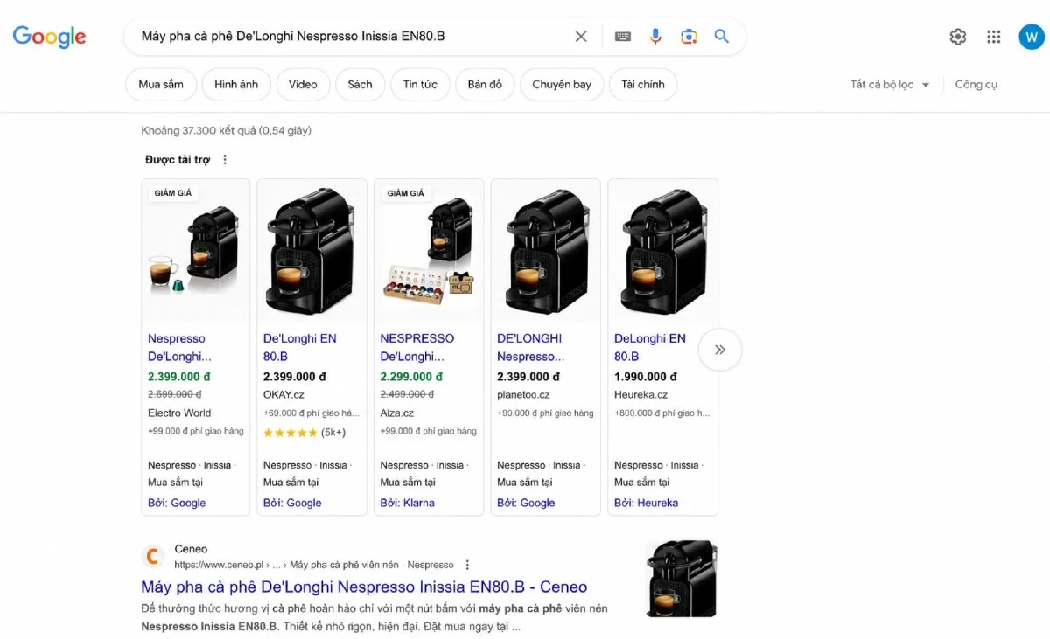Image resolution: width=1050 pixels, height=639 pixels.
Task: Select the Hình ảnh filter
Action: 236,85
